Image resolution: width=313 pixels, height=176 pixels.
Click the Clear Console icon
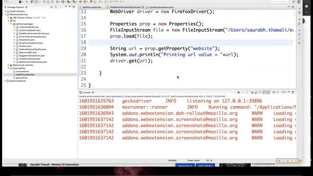pyautogui.click(x=252, y=92)
